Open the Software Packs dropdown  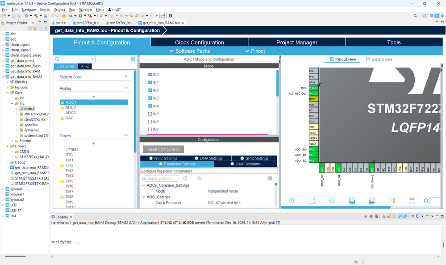190,51
